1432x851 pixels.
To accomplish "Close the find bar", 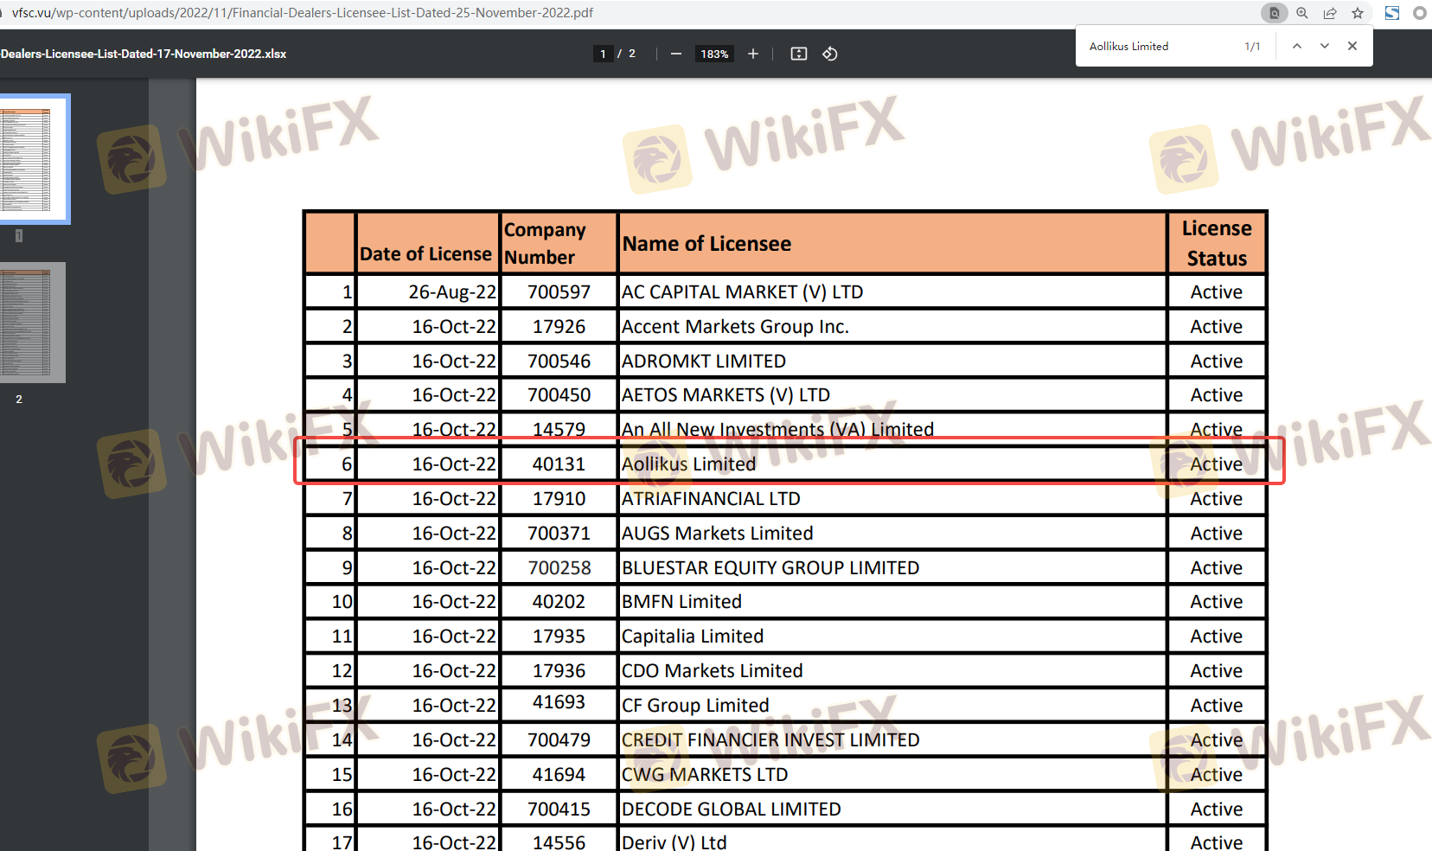I will point(1352,46).
